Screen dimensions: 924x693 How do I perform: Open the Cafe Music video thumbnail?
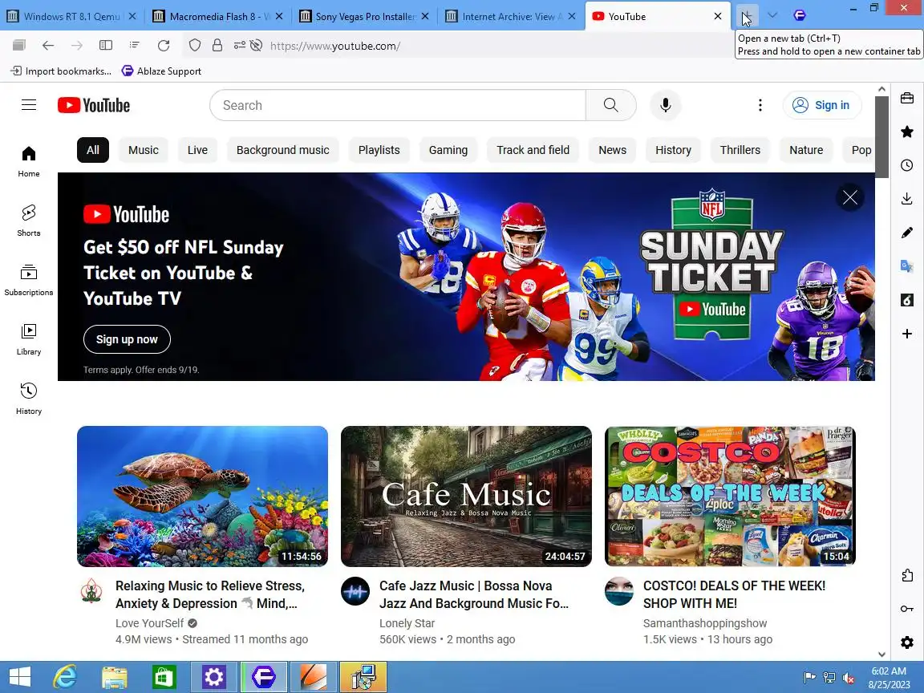[x=466, y=496]
